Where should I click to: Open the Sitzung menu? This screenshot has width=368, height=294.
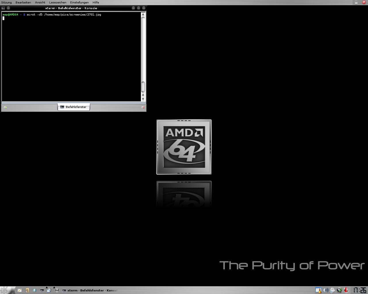(x=6, y=2)
